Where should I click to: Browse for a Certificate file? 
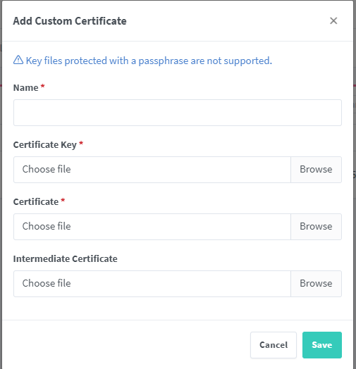point(317,227)
